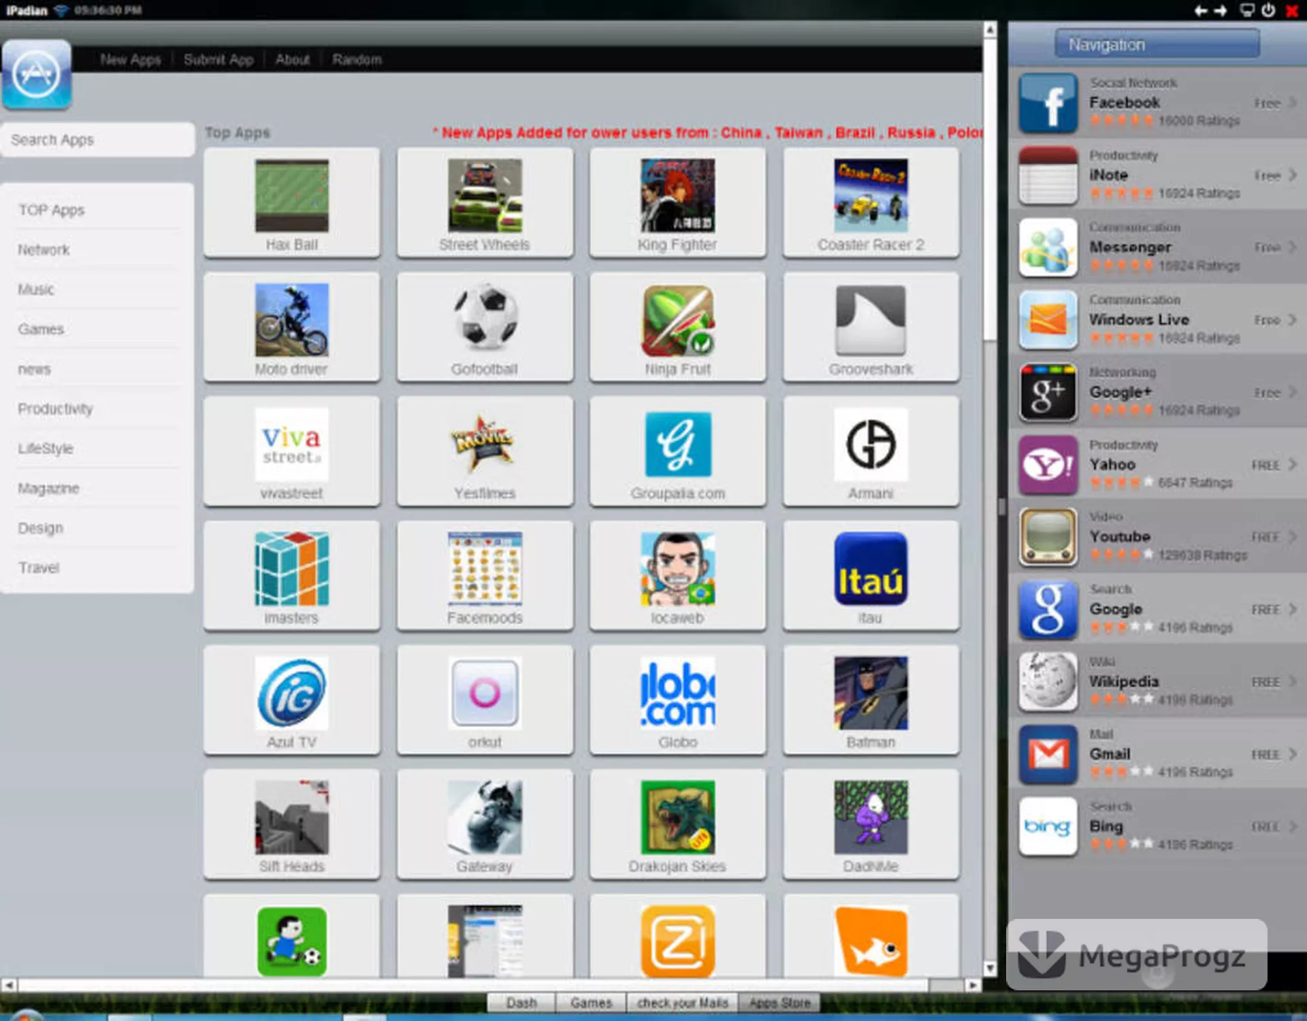Open the green soccer player app
The width and height of the screenshot is (1307, 1021).
291,941
